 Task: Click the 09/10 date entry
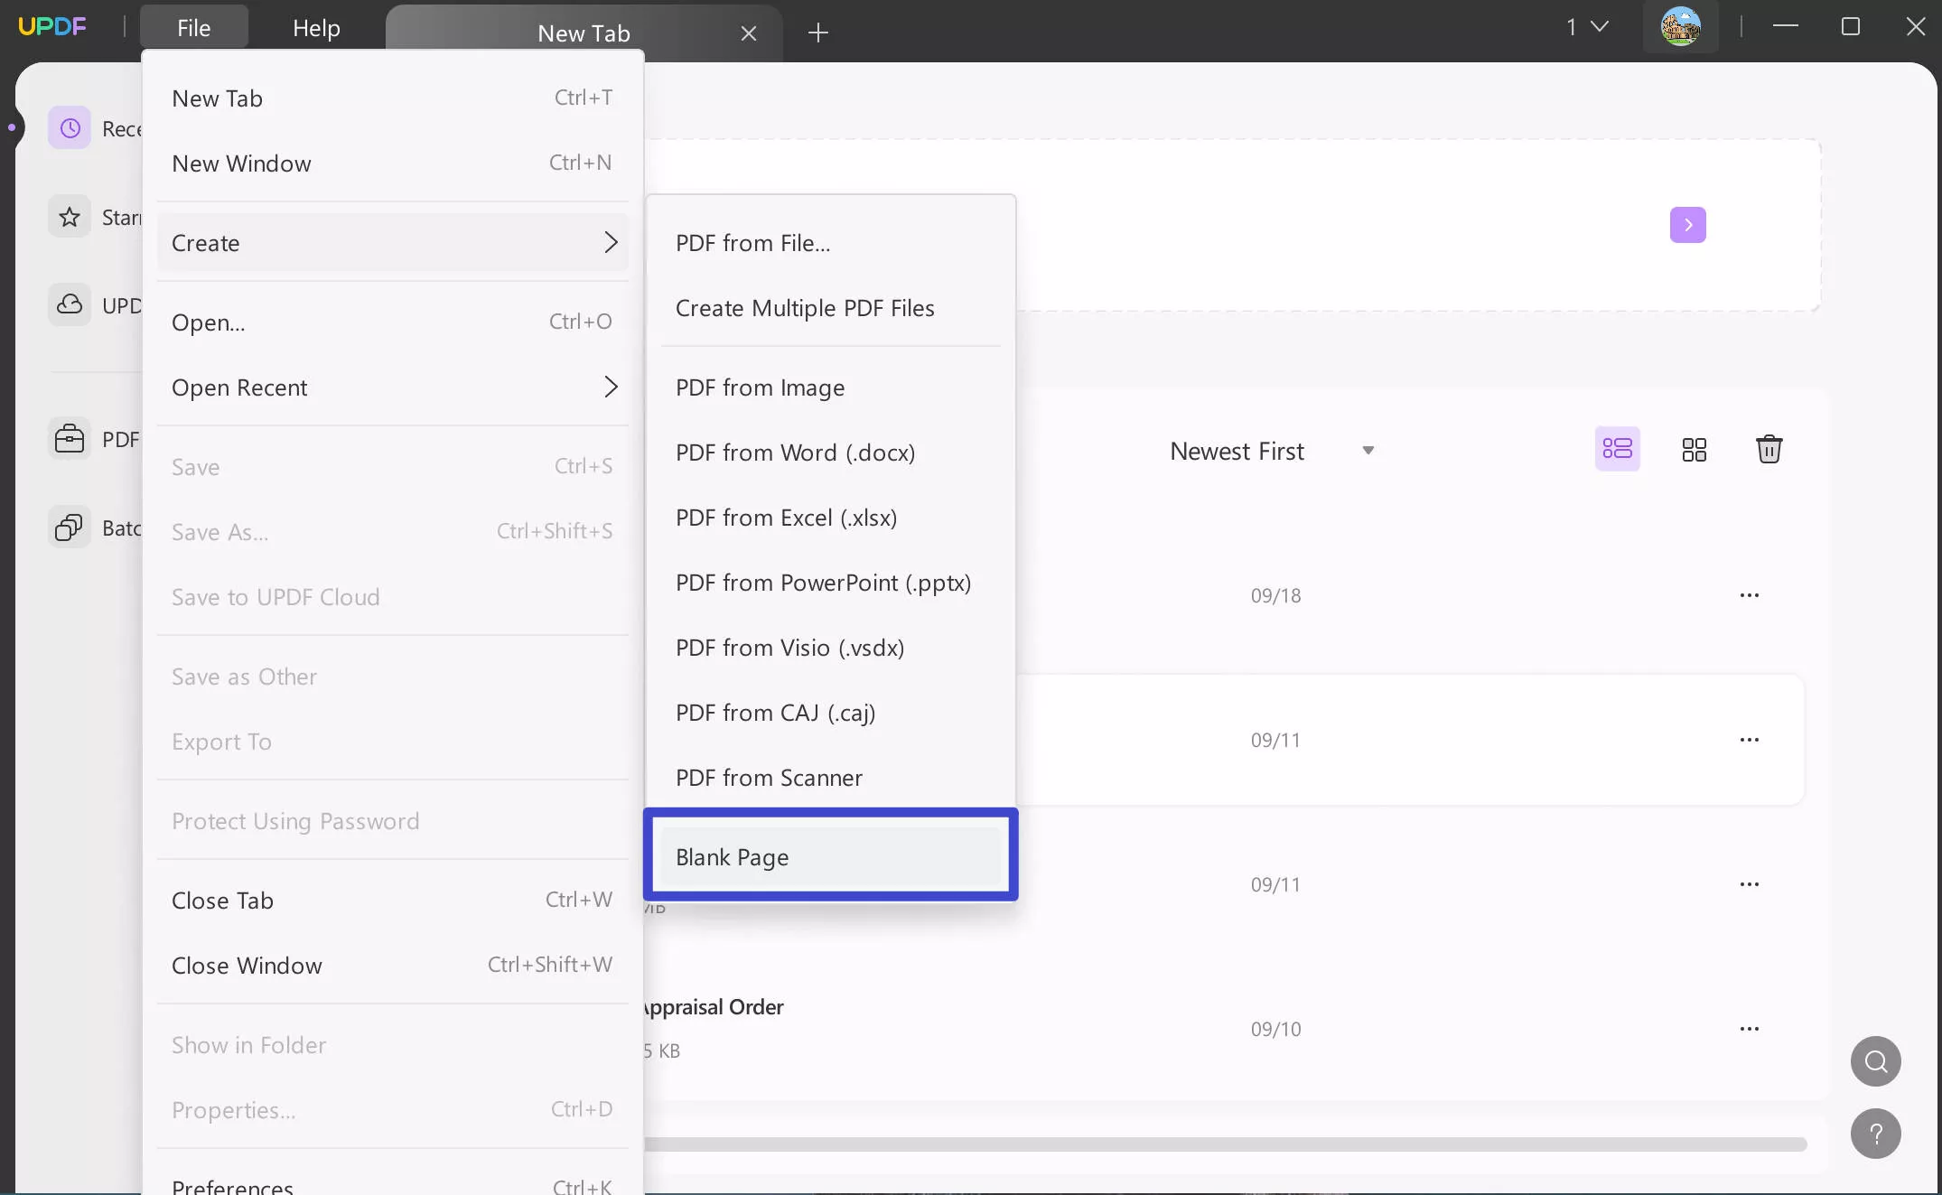[1275, 1029]
